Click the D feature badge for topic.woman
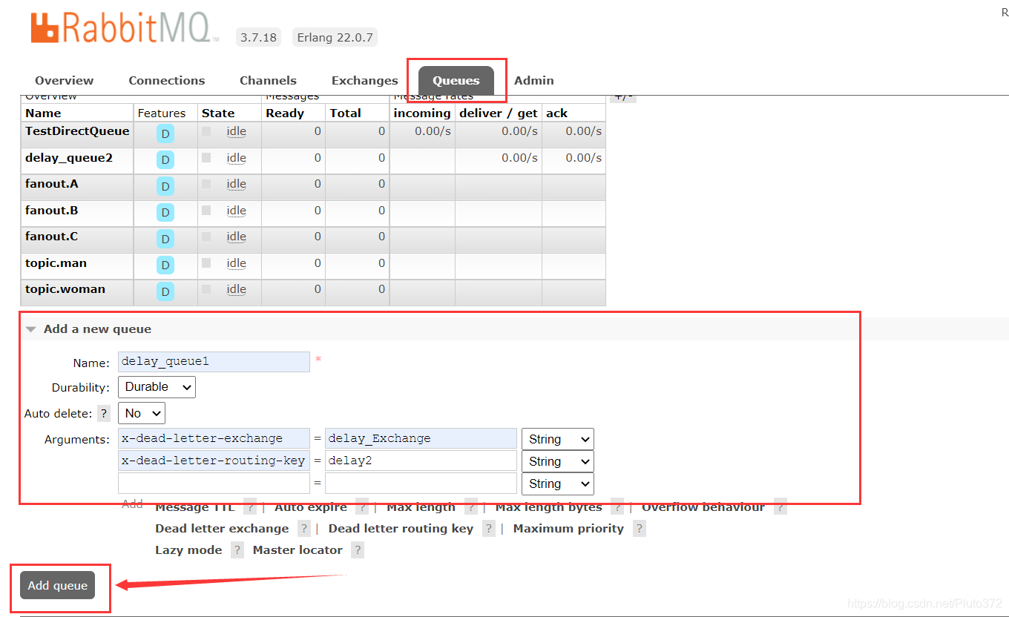The image size is (1009, 617). click(x=165, y=291)
